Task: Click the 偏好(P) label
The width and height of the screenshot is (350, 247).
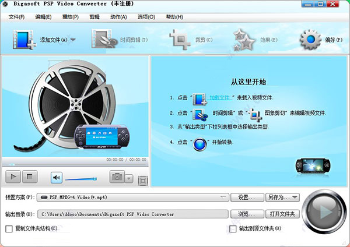Action: coord(334,40)
